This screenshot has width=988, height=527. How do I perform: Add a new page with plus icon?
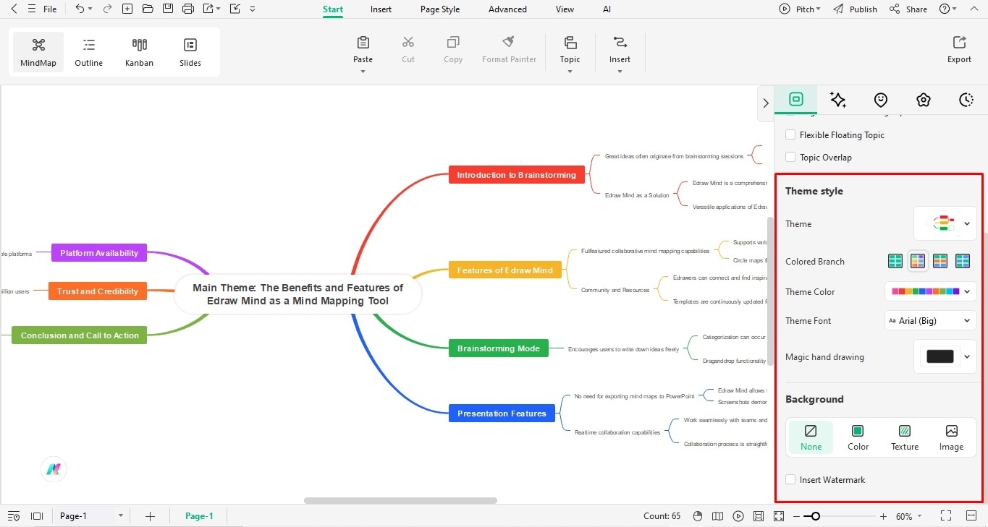(150, 516)
